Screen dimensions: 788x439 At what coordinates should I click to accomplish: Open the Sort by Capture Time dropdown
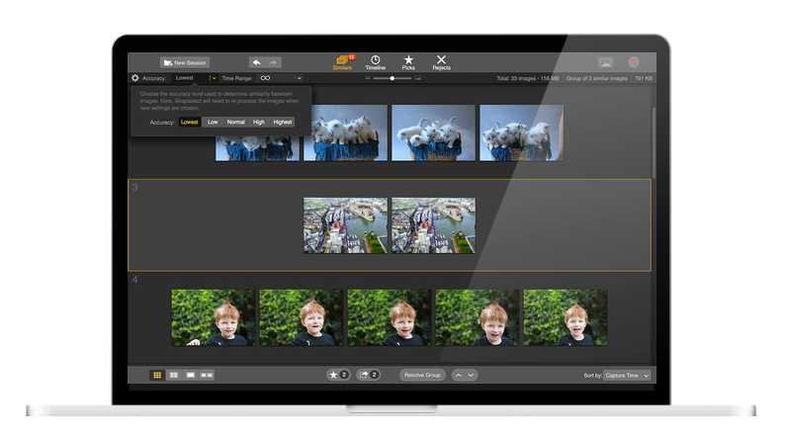click(x=627, y=376)
